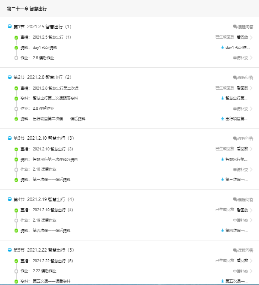Viewport: 259px width, 285px height.
Task: Click the grey status circle for 2.5 课后作业
Action: [16, 58]
